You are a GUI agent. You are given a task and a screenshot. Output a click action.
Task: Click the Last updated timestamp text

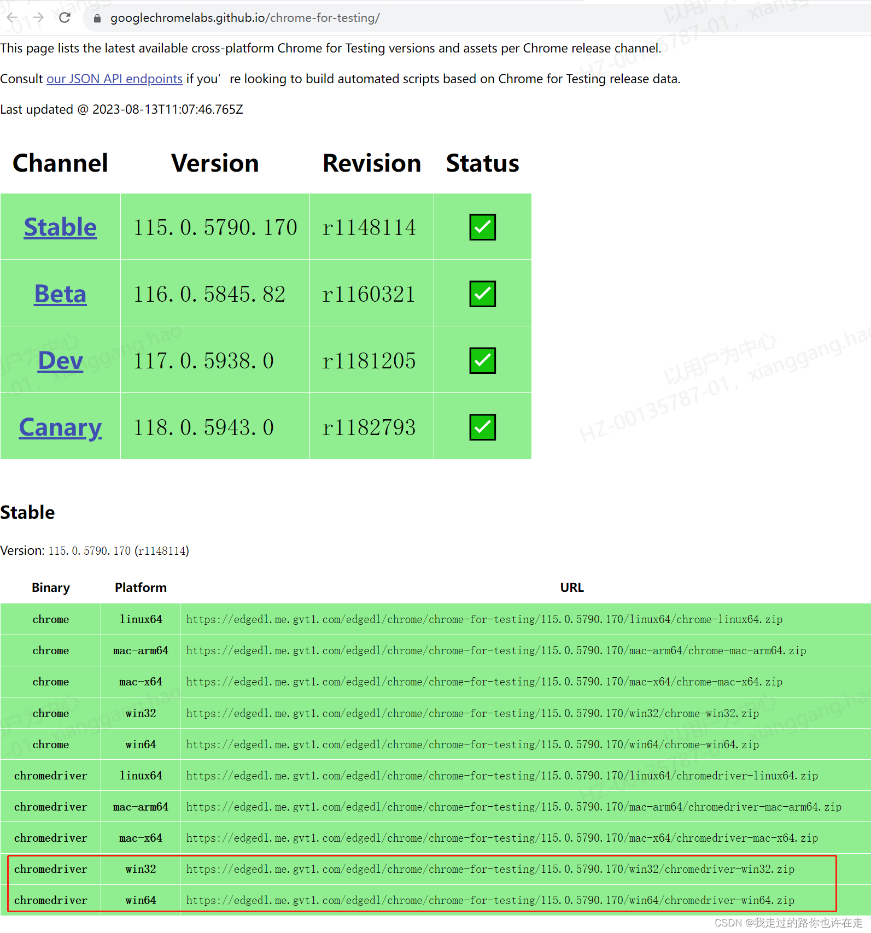121,109
